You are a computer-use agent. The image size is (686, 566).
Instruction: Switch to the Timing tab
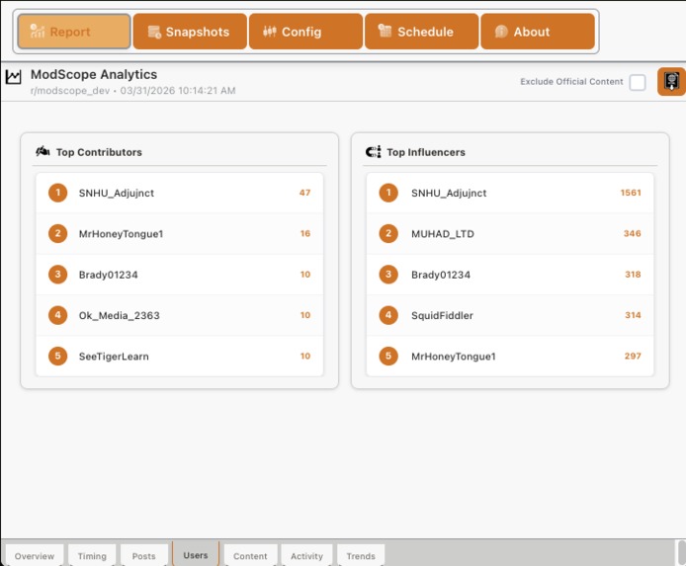(x=92, y=556)
